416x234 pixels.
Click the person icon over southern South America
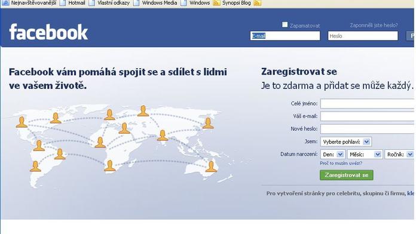[35, 166]
